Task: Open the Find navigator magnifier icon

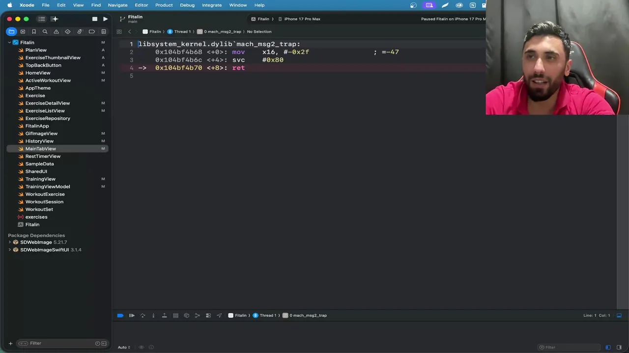Action: [45, 31]
